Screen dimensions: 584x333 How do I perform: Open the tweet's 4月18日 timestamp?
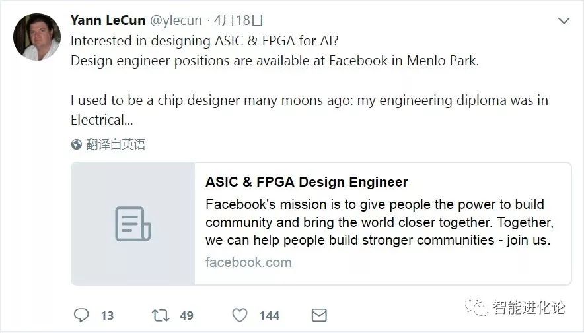click(x=238, y=20)
